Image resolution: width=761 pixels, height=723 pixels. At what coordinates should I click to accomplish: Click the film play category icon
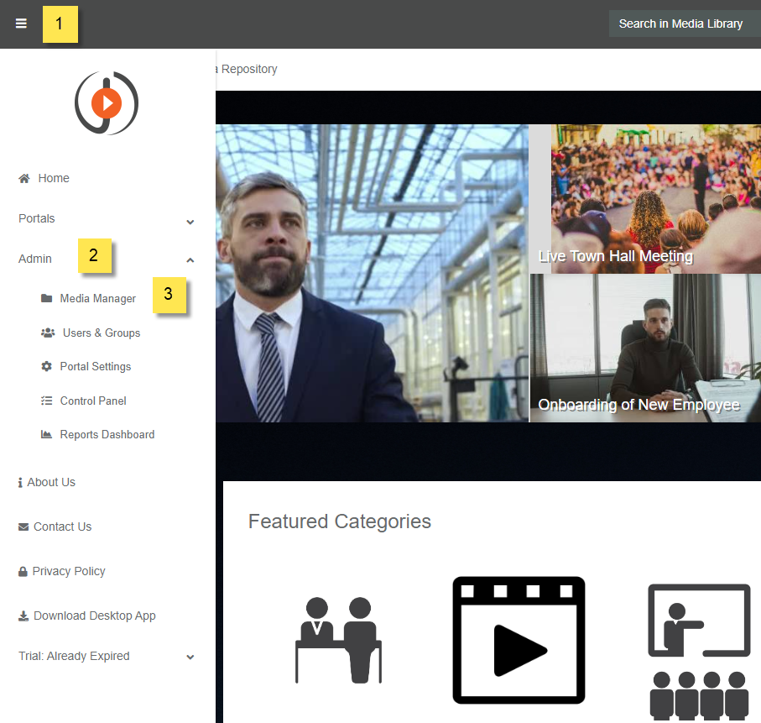[519, 640]
